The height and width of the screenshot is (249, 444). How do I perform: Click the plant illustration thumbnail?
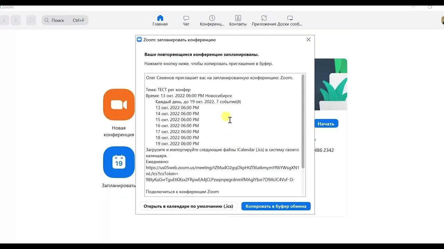331,84
